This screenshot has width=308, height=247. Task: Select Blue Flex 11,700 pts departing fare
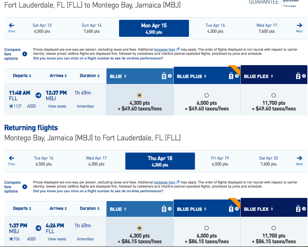coord(274,95)
